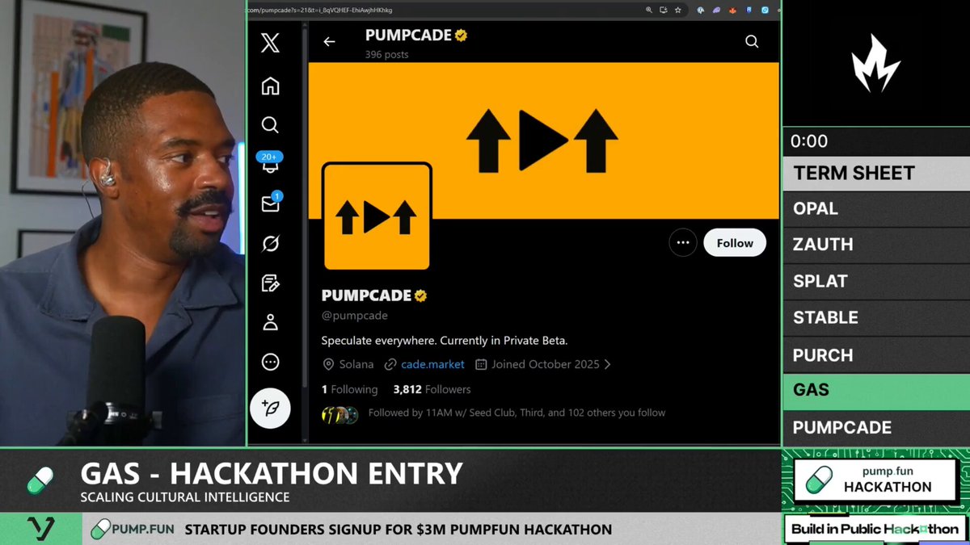The width and height of the screenshot is (970, 545).
Task: Open the Explore search icon in sidebar
Action: (x=270, y=124)
